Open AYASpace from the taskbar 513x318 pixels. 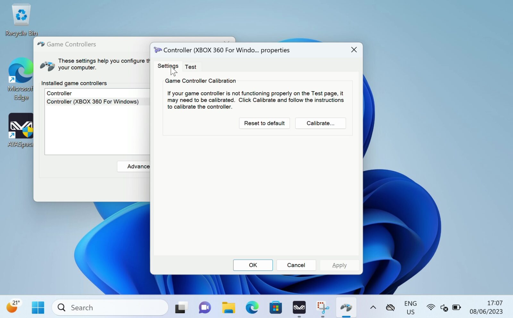(x=299, y=307)
